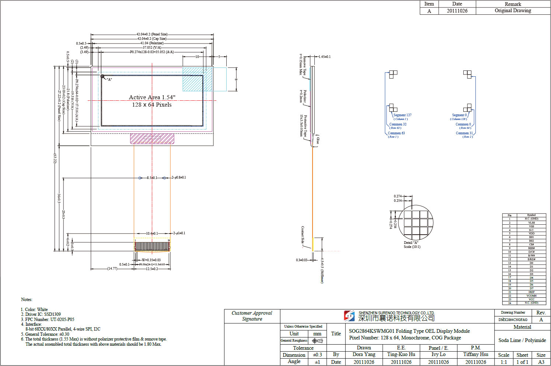This screenshot has width=551, height=366.
Task: Click the "Soda Lime / Polyimide" material cell
Action: pyautogui.click(x=522, y=340)
